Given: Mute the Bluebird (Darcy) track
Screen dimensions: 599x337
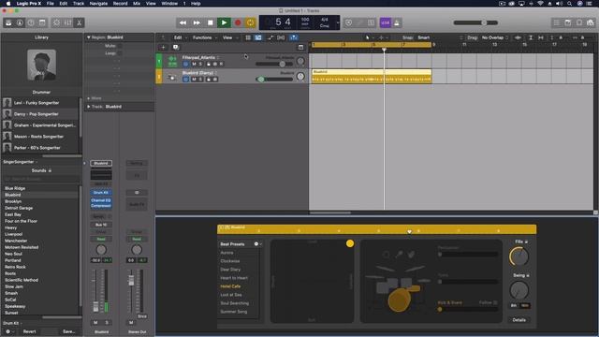Looking at the screenshot, I should click(194, 79).
